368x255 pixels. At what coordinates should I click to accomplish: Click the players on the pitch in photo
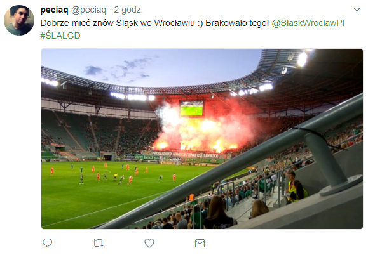point(112,174)
